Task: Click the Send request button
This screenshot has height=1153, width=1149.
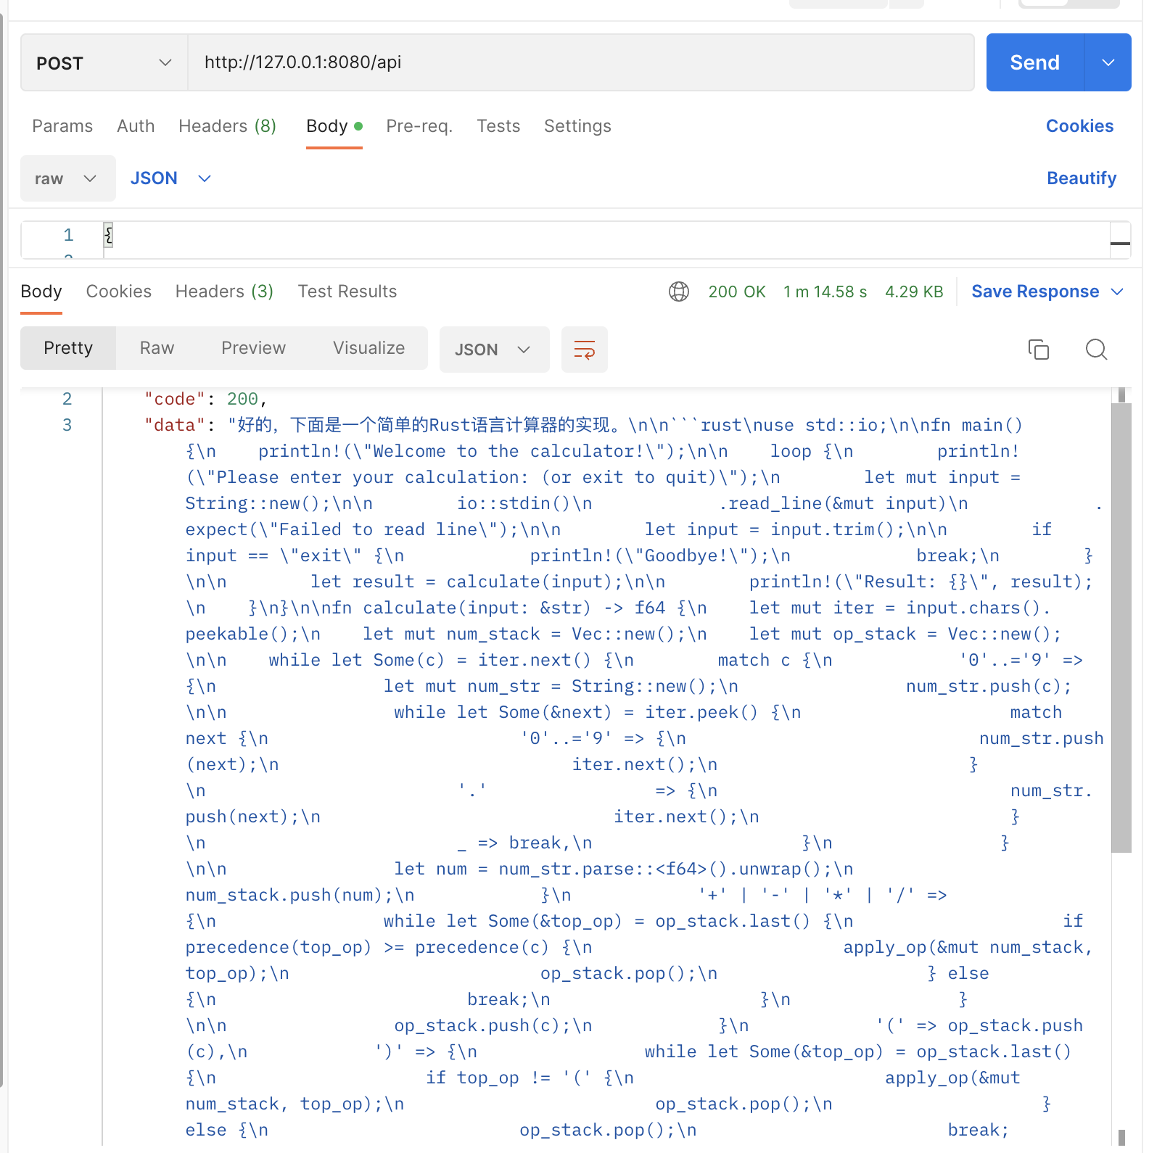Action: point(1035,62)
